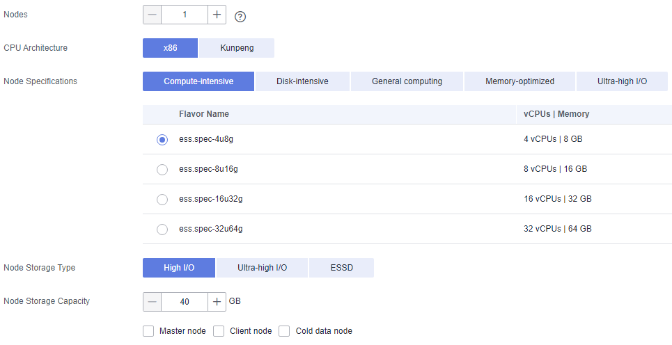Enable the Client node checkbox
672x345 pixels.
(x=219, y=331)
